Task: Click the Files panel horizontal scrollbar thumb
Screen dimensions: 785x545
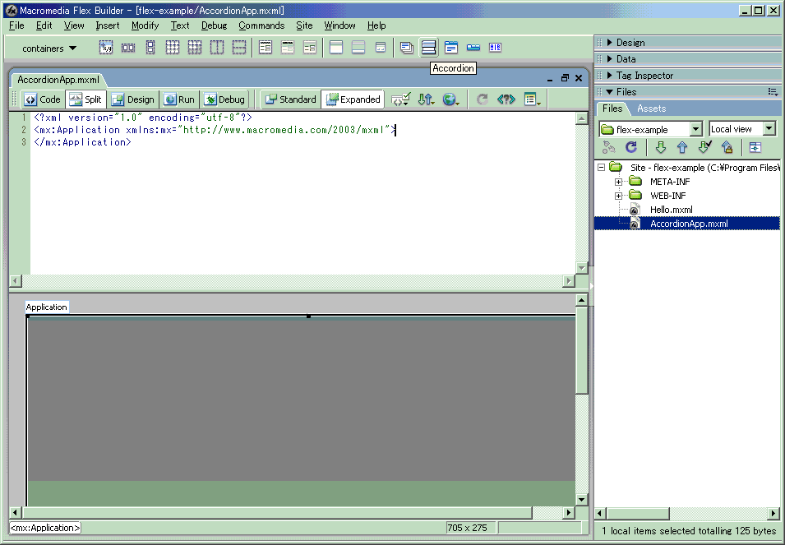Action: [639, 514]
